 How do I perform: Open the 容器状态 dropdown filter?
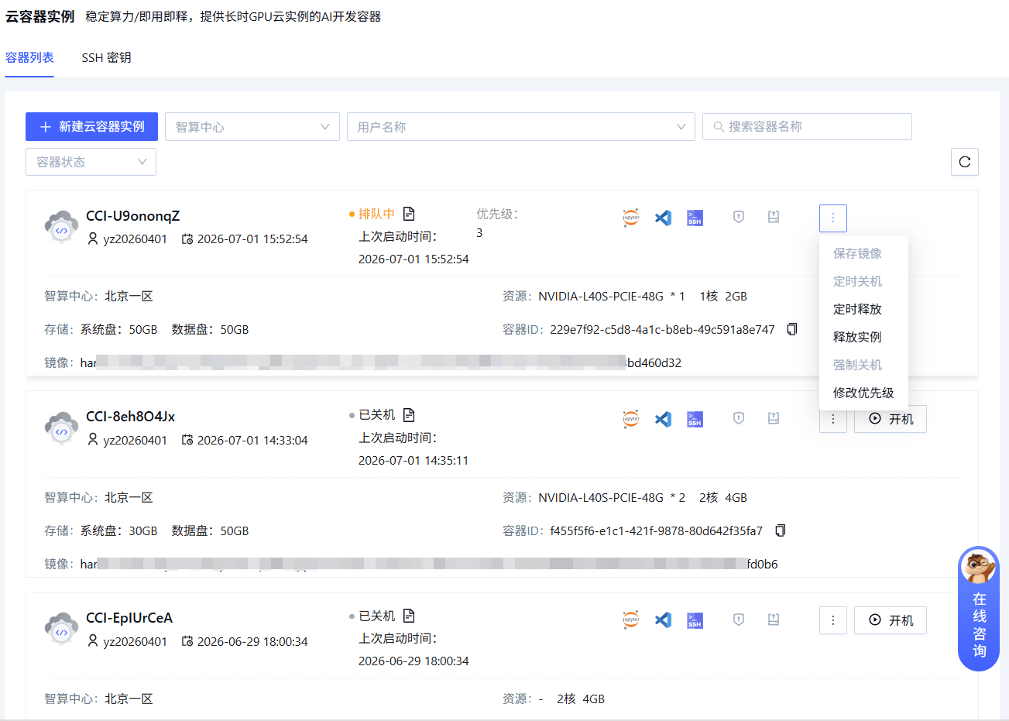pos(91,162)
